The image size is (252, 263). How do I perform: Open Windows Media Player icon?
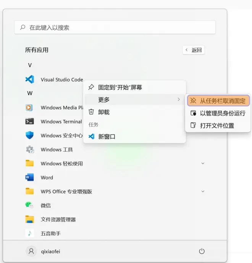pos(29,108)
